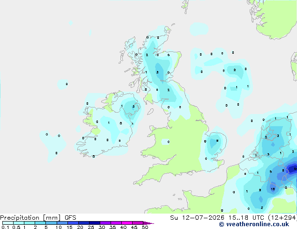Click the legend label '50'

point(145,227)
